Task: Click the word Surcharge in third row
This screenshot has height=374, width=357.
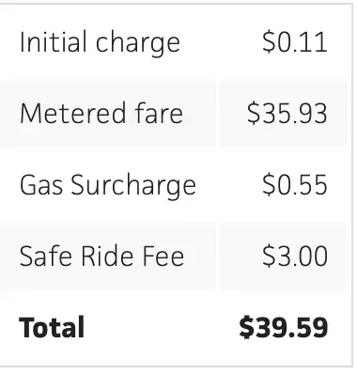Action: pyautogui.click(x=133, y=185)
